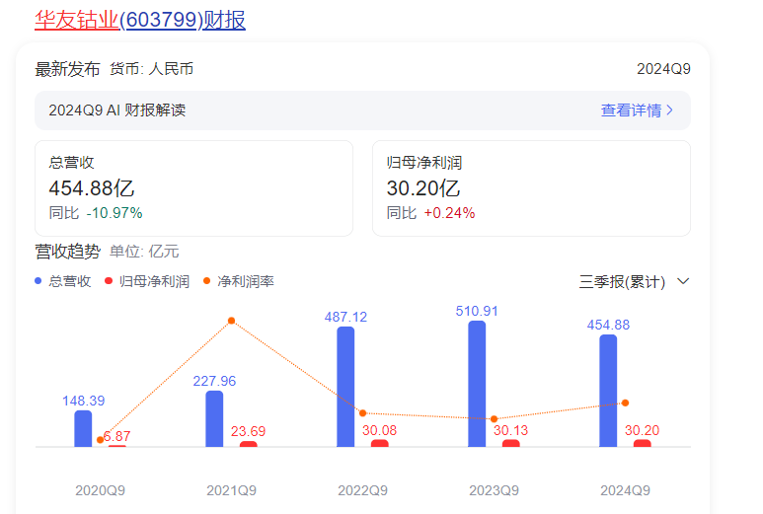
Task: Open the (603799)财报 title link
Action: coord(183,21)
